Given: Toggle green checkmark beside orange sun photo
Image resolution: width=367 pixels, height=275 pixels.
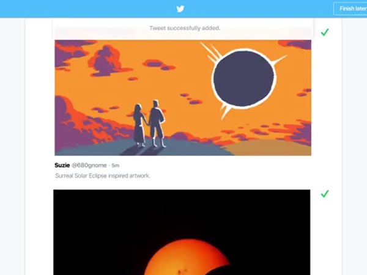Looking at the screenshot, I should coord(325,194).
